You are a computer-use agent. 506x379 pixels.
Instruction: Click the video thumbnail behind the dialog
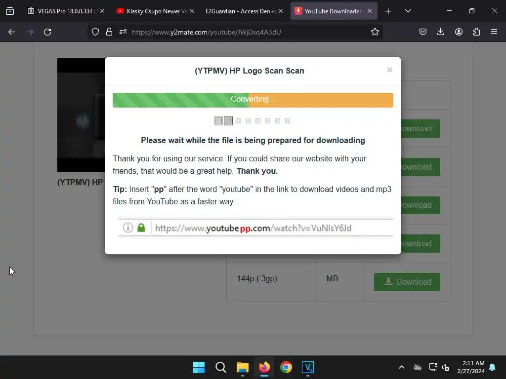click(x=82, y=115)
